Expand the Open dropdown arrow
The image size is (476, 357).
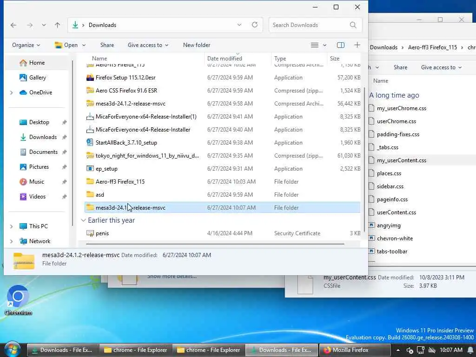(84, 45)
